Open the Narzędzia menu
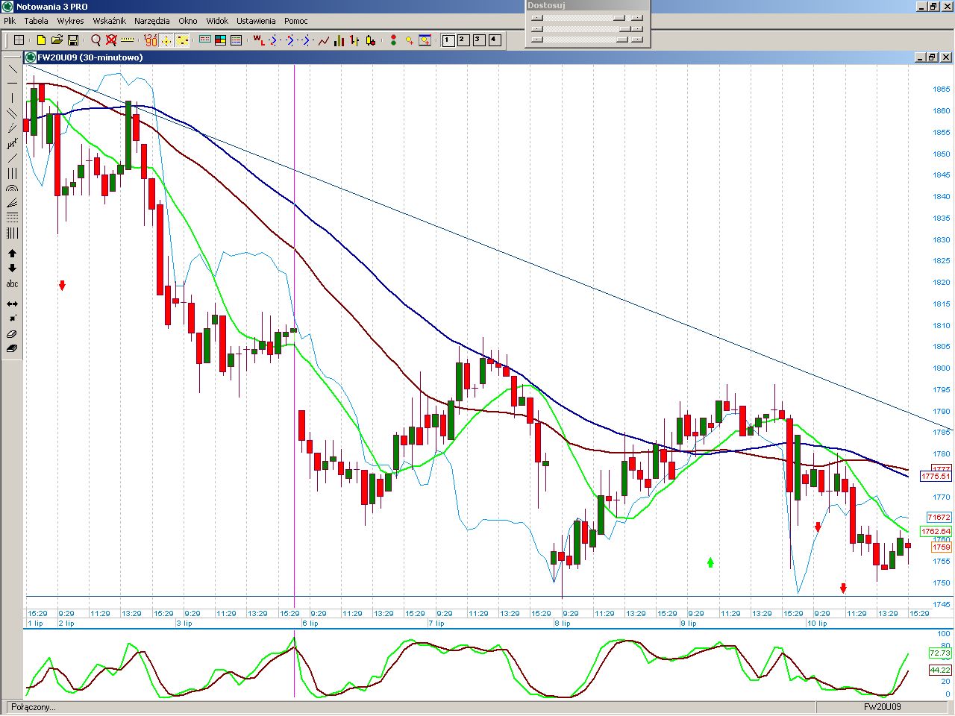Image resolution: width=955 pixels, height=716 pixels. point(151,21)
